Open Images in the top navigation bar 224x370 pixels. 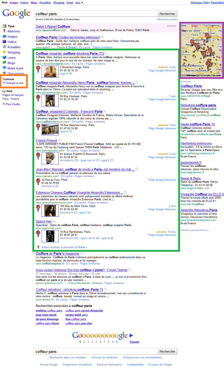coord(14,2)
